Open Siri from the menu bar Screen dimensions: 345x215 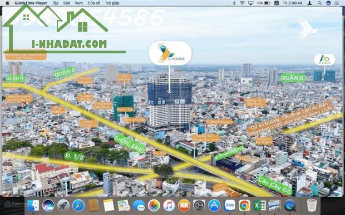coord(328,3)
